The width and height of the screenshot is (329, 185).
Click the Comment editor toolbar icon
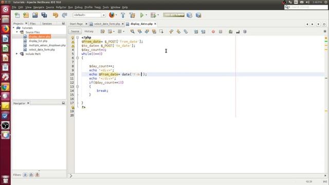[231, 31]
